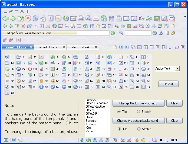Image resolution: width=188 pixels, height=144 pixels.
Task: Click the RSS icon below the address bar
Action: [x=18, y=40]
